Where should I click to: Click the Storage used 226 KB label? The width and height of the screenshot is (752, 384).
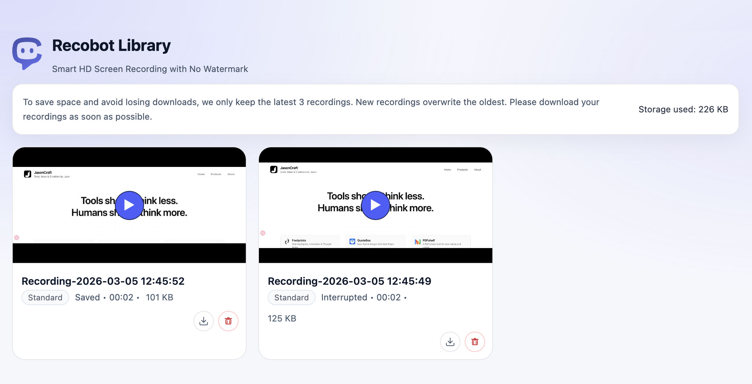[683, 109]
